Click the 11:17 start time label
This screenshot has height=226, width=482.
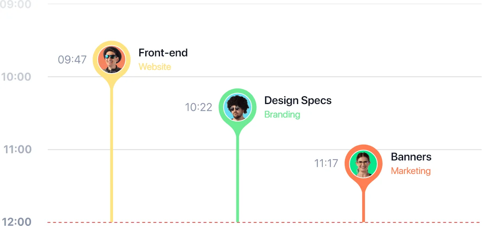tap(326, 163)
